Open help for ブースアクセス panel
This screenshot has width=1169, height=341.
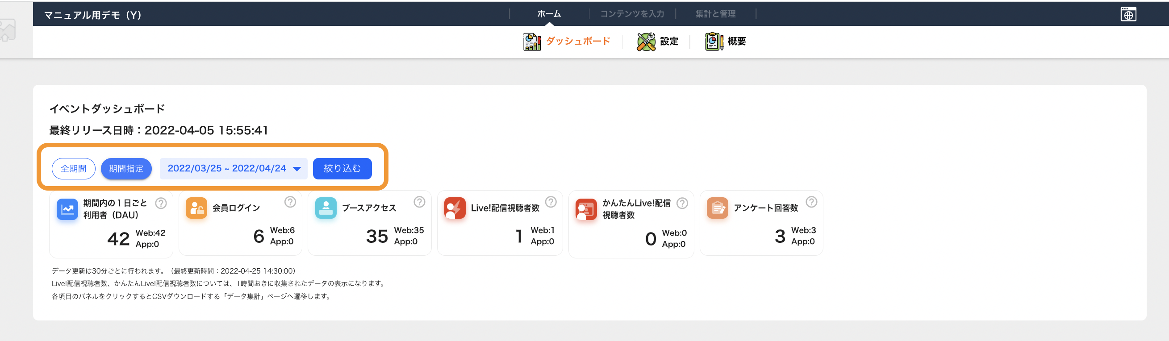[x=419, y=202]
